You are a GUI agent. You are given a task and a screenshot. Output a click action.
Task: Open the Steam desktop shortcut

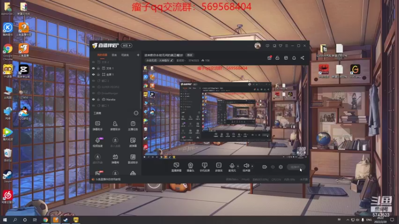tap(7, 176)
